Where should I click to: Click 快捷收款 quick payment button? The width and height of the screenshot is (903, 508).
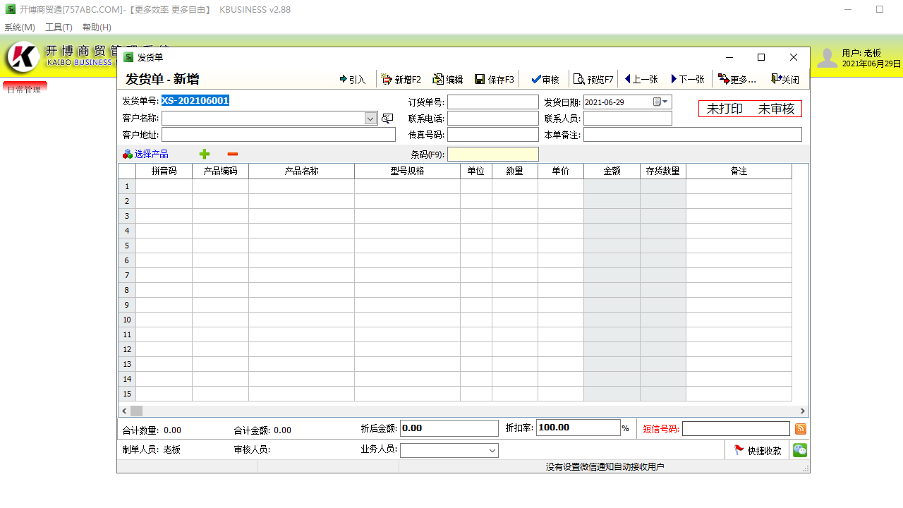click(x=758, y=449)
